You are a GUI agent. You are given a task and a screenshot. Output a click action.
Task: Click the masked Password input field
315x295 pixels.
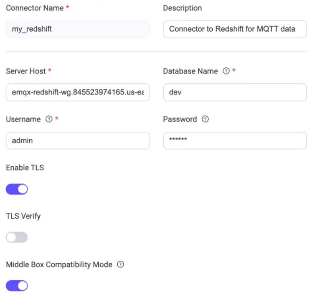235,141
